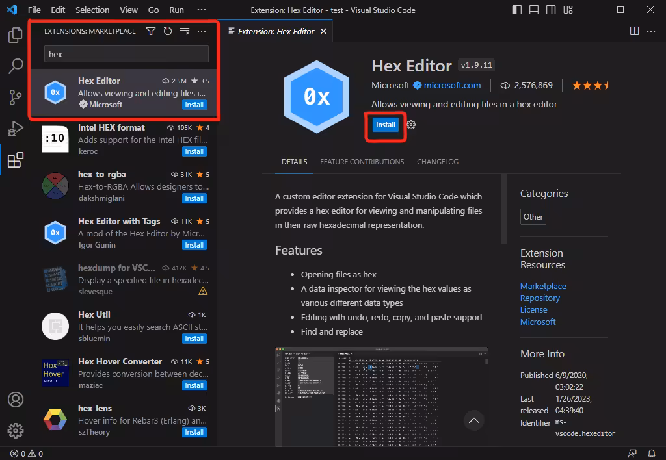This screenshot has width=666, height=460.
Task: Open Manage gear in activity bar
Action: [x=16, y=431]
